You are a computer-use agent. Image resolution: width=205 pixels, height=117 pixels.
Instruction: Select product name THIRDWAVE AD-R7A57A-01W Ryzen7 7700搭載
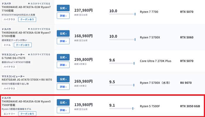26,9
